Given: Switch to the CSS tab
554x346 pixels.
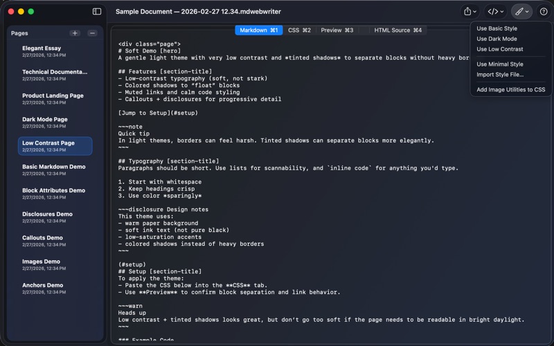Looking at the screenshot, I should [299, 30].
